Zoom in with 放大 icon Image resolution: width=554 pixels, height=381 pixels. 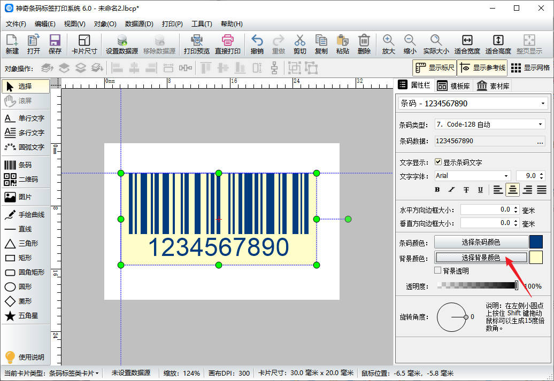388,44
